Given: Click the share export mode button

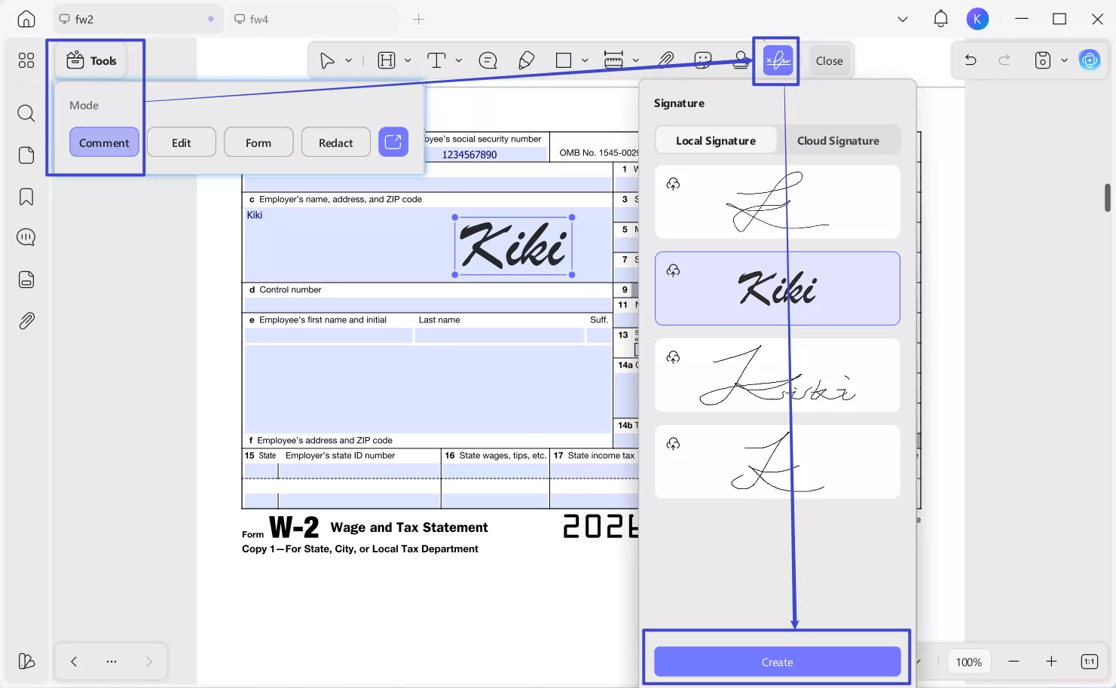Looking at the screenshot, I should pos(393,142).
